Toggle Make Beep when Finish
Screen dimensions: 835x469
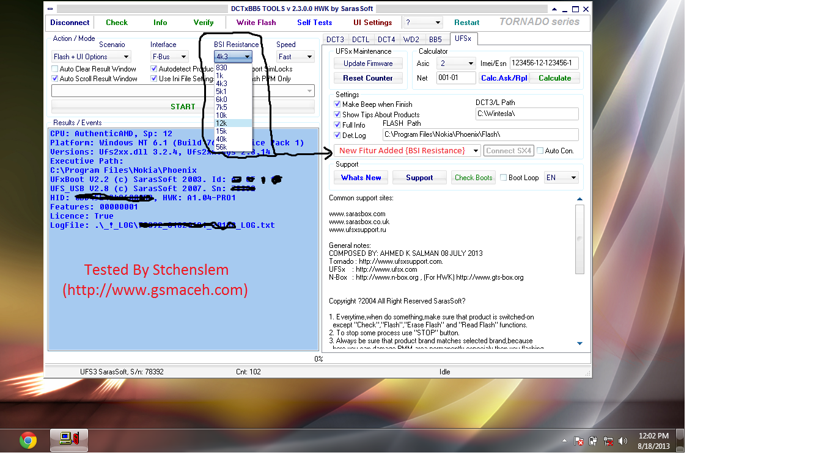(x=337, y=104)
